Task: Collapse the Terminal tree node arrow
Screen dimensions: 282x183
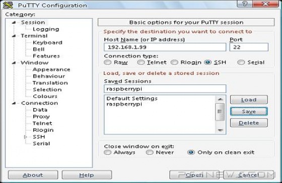Action: click(x=14, y=36)
